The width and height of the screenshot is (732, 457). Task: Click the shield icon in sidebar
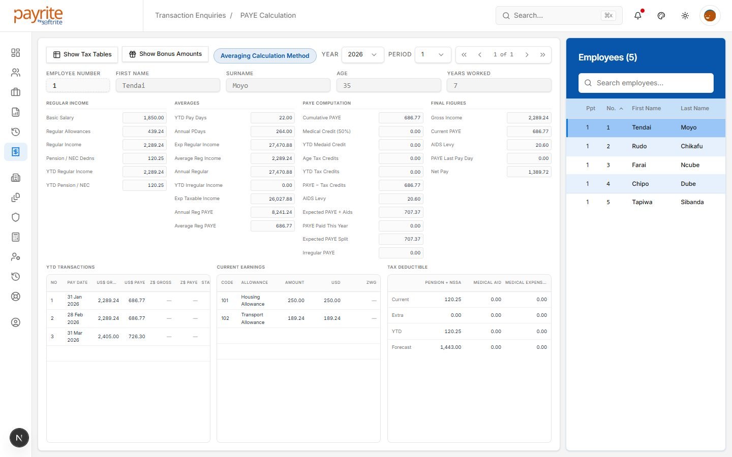click(16, 217)
